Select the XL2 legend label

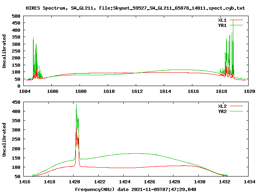(222, 106)
